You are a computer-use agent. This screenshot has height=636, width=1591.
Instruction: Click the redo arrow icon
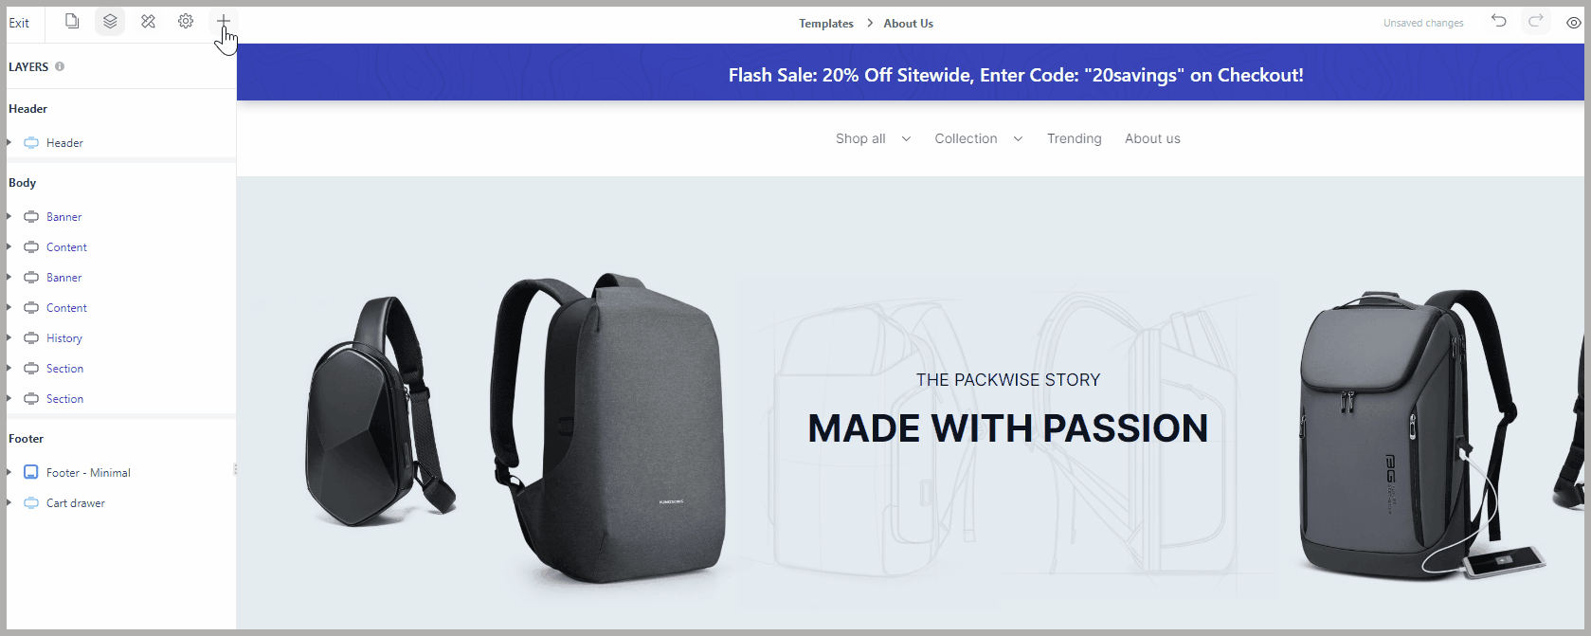(1536, 21)
